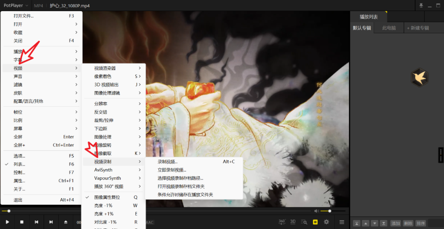Move playlist item up one
The width and height of the screenshot is (444, 229).
click(x=366, y=223)
